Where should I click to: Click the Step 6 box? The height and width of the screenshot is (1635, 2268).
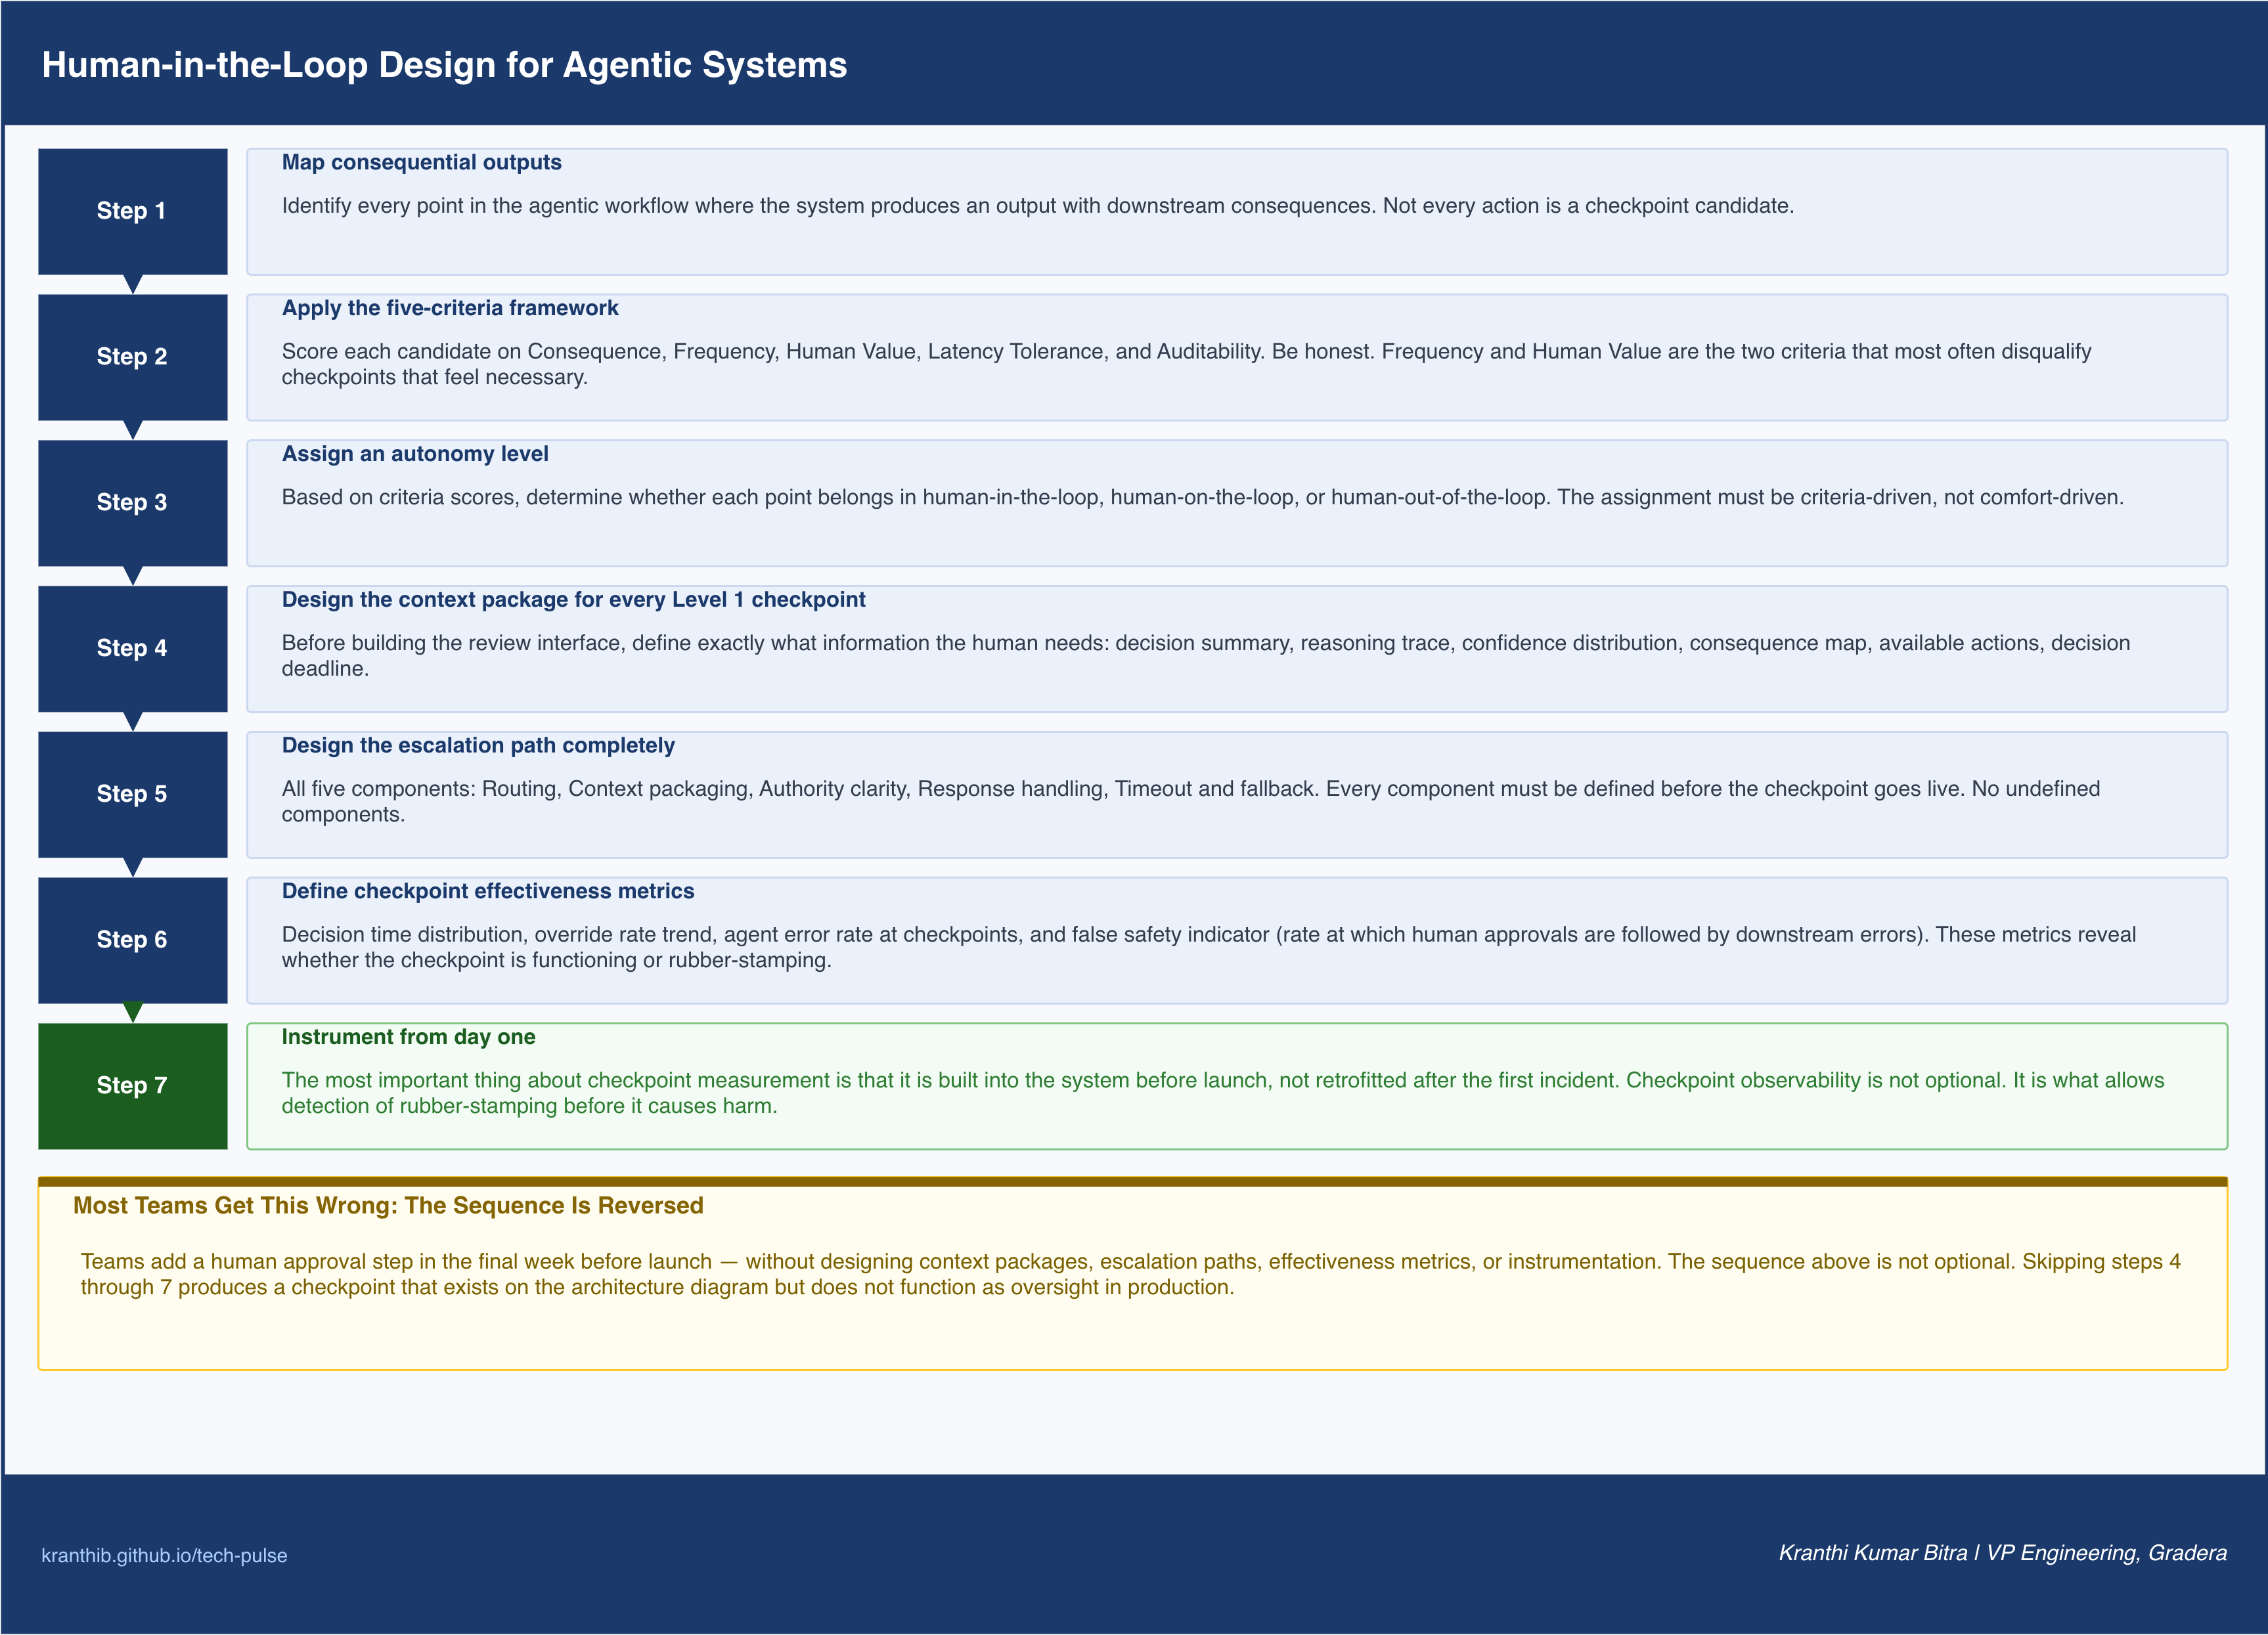pyautogui.click(x=133, y=940)
